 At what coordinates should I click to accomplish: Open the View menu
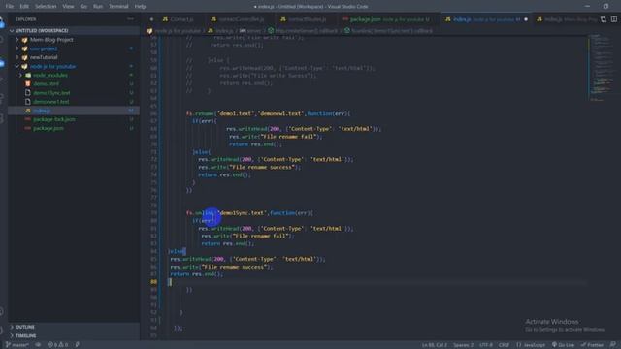click(68, 7)
